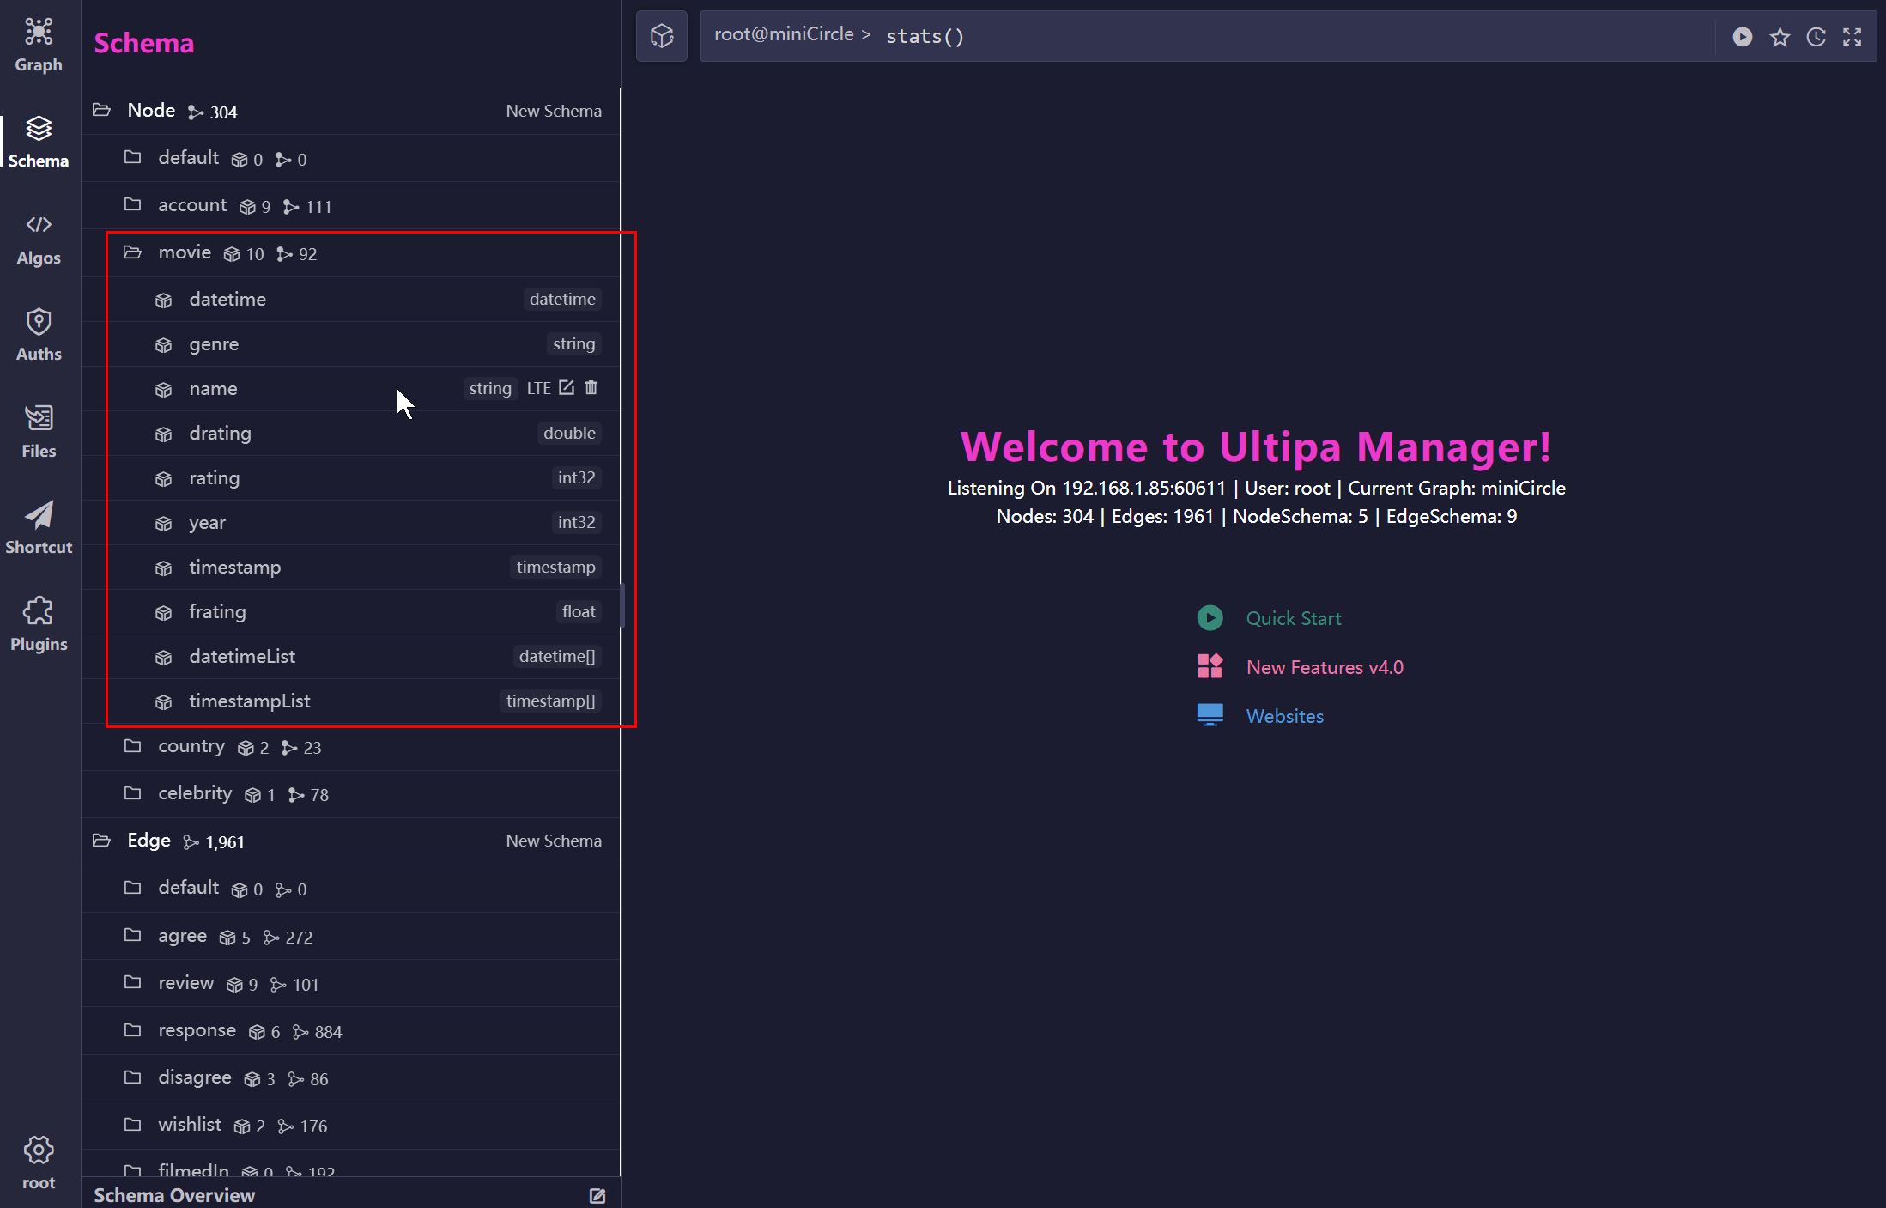
Task: Click New Schema next to Edge
Action: click(554, 841)
